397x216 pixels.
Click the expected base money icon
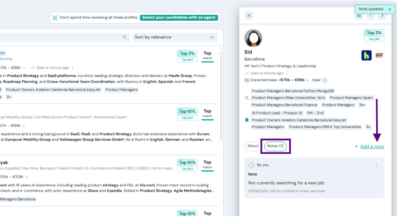pyautogui.click(x=246, y=80)
